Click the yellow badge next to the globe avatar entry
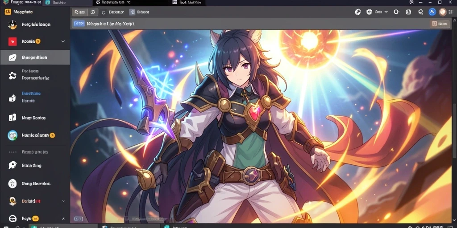This screenshot has width=457, height=228. click(x=52, y=135)
